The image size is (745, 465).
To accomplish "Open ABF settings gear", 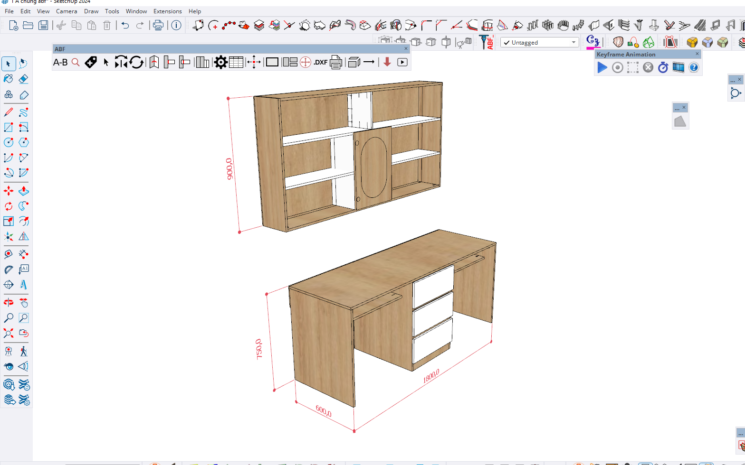I will click(220, 62).
